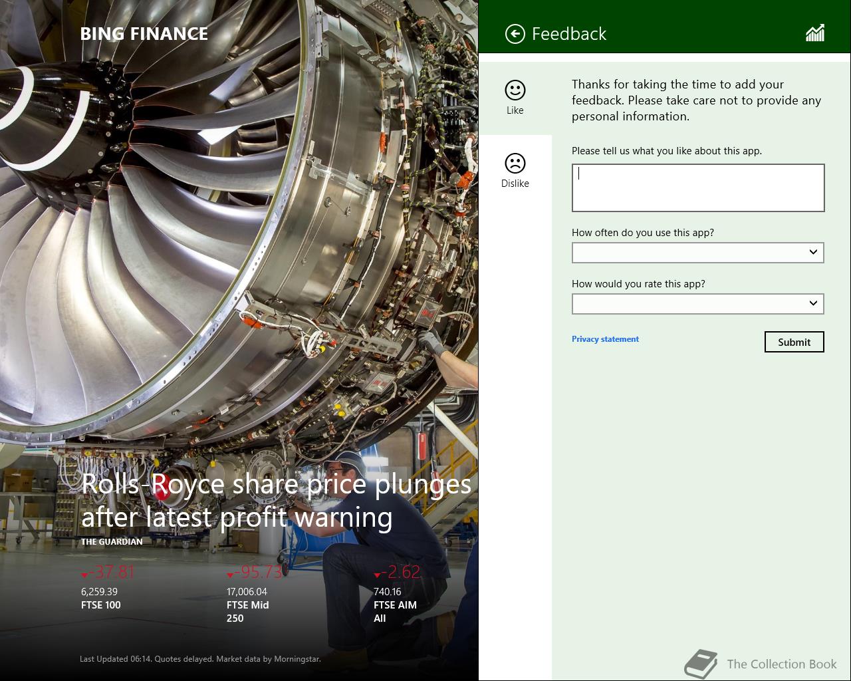Image resolution: width=851 pixels, height=681 pixels.
Task: Open the Rolls-Royce share price headline
Action: point(276,501)
